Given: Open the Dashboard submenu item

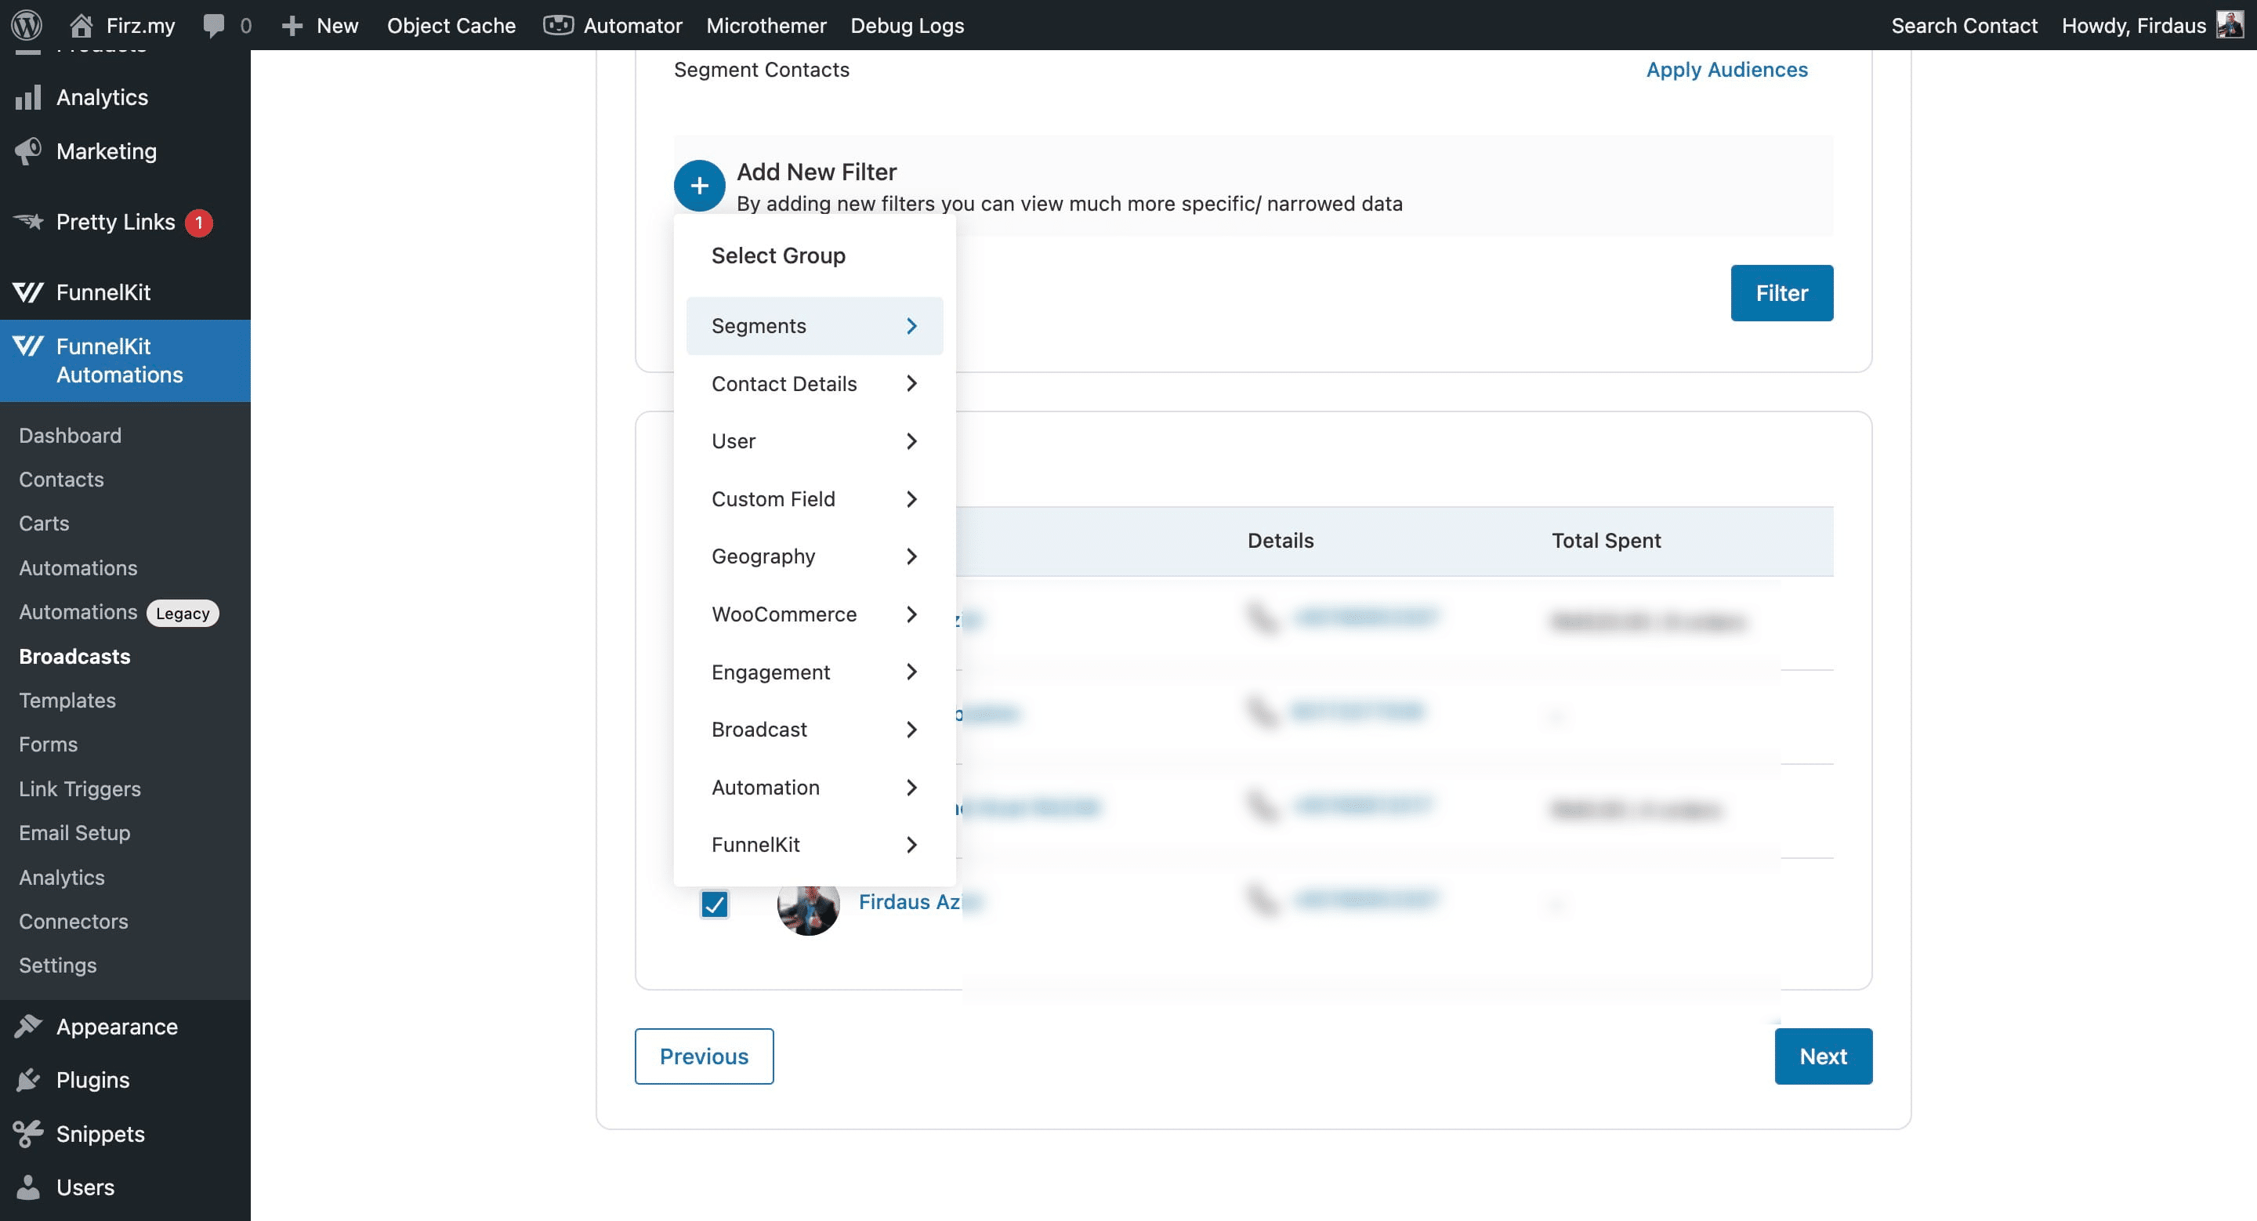Looking at the screenshot, I should tap(70, 435).
